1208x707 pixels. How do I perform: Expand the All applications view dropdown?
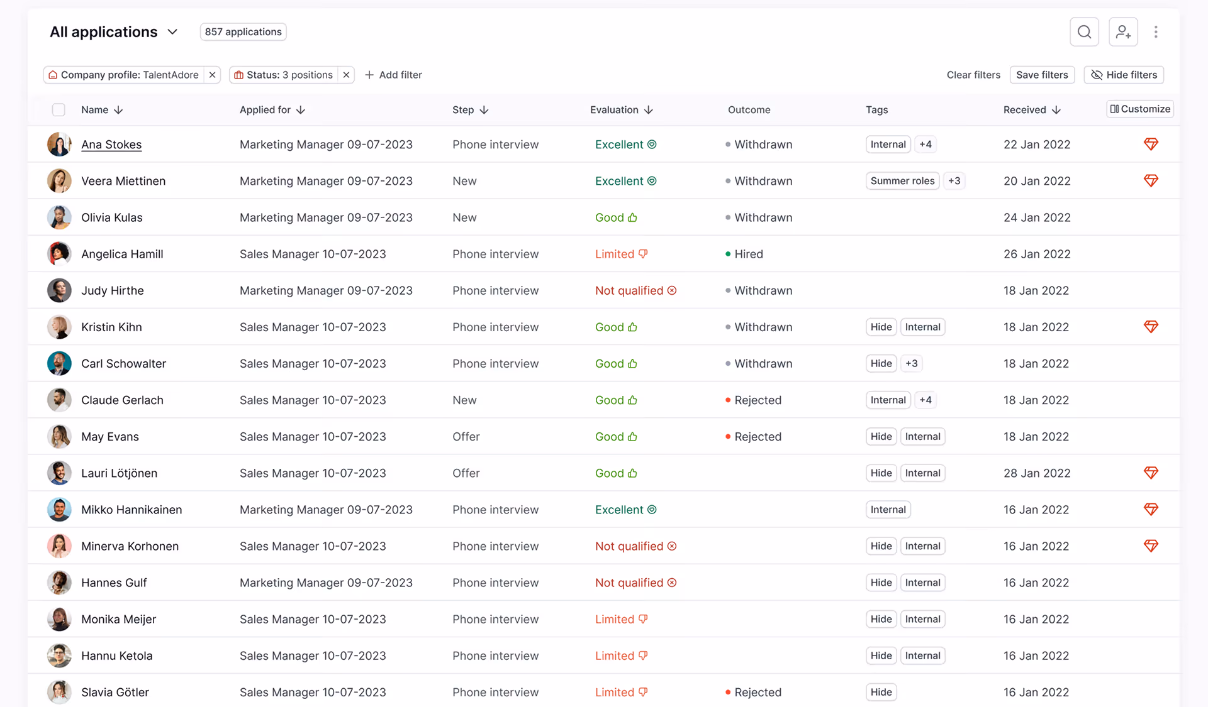click(x=172, y=31)
